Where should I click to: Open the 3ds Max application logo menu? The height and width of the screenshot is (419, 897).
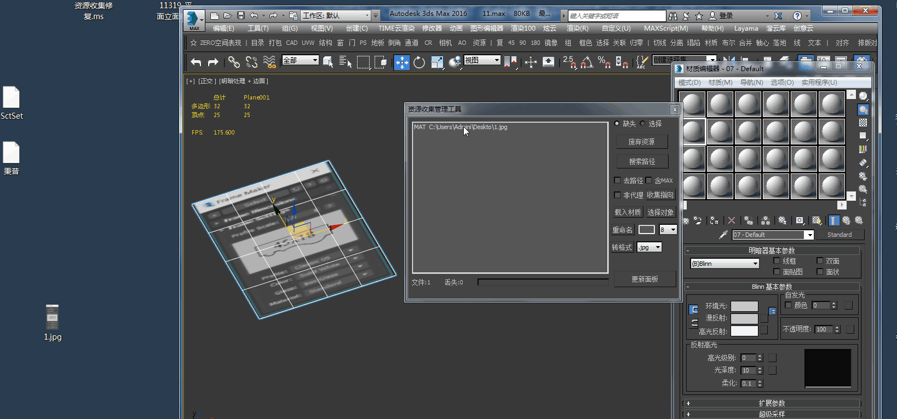(x=193, y=20)
